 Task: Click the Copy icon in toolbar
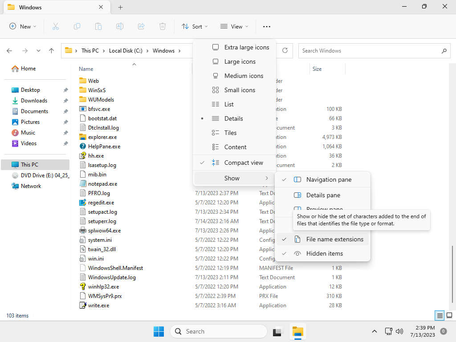pos(77,26)
